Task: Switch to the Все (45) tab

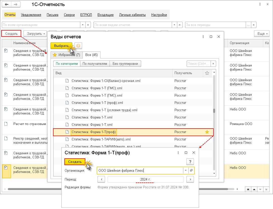Action: click(91, 55)
